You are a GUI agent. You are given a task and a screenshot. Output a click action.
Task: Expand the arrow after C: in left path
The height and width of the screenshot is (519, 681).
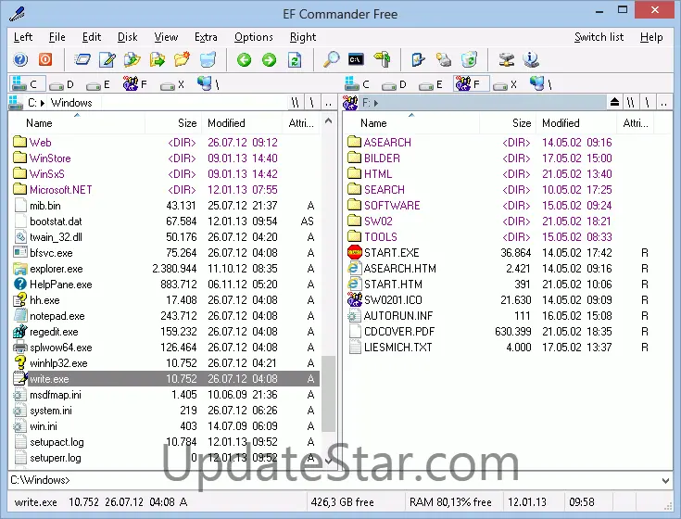[x=43, y=103]
